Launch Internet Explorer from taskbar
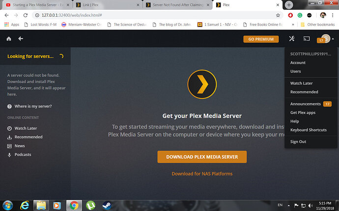The image size is (339, 211). pyautogui.click(x=25, y=206)
